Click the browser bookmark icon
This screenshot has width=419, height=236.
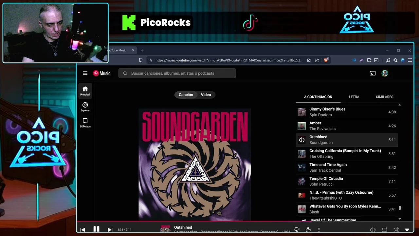pos(141,60)
